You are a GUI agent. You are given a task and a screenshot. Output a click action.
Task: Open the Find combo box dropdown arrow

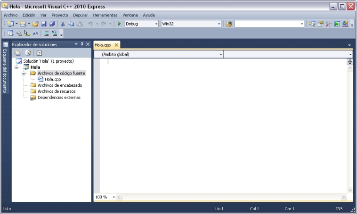pos(302,24)
